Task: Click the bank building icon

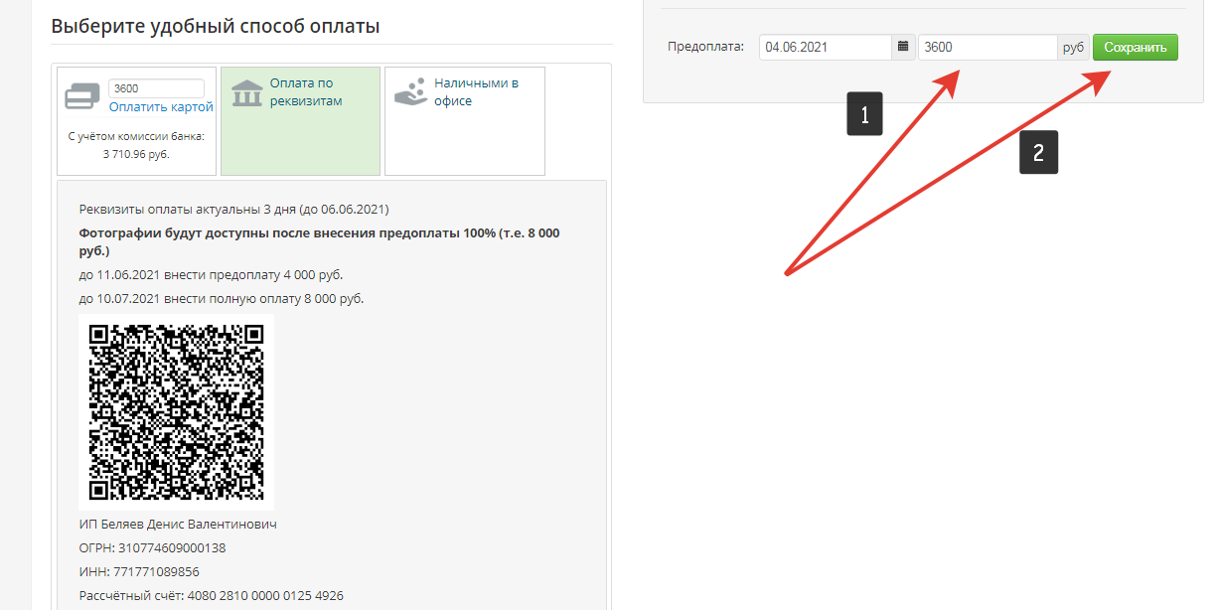Action: 246,93
